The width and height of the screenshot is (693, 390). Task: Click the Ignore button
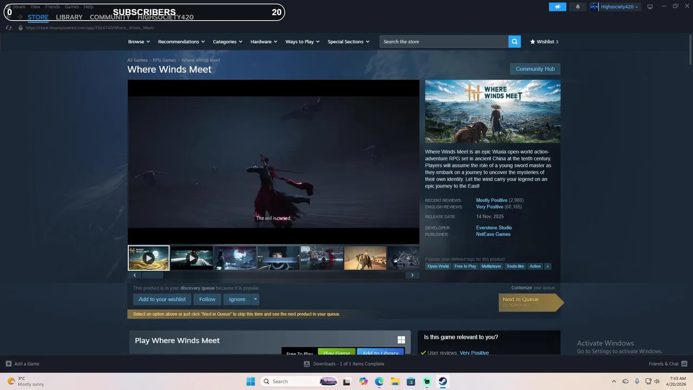[x=237, y=299]
